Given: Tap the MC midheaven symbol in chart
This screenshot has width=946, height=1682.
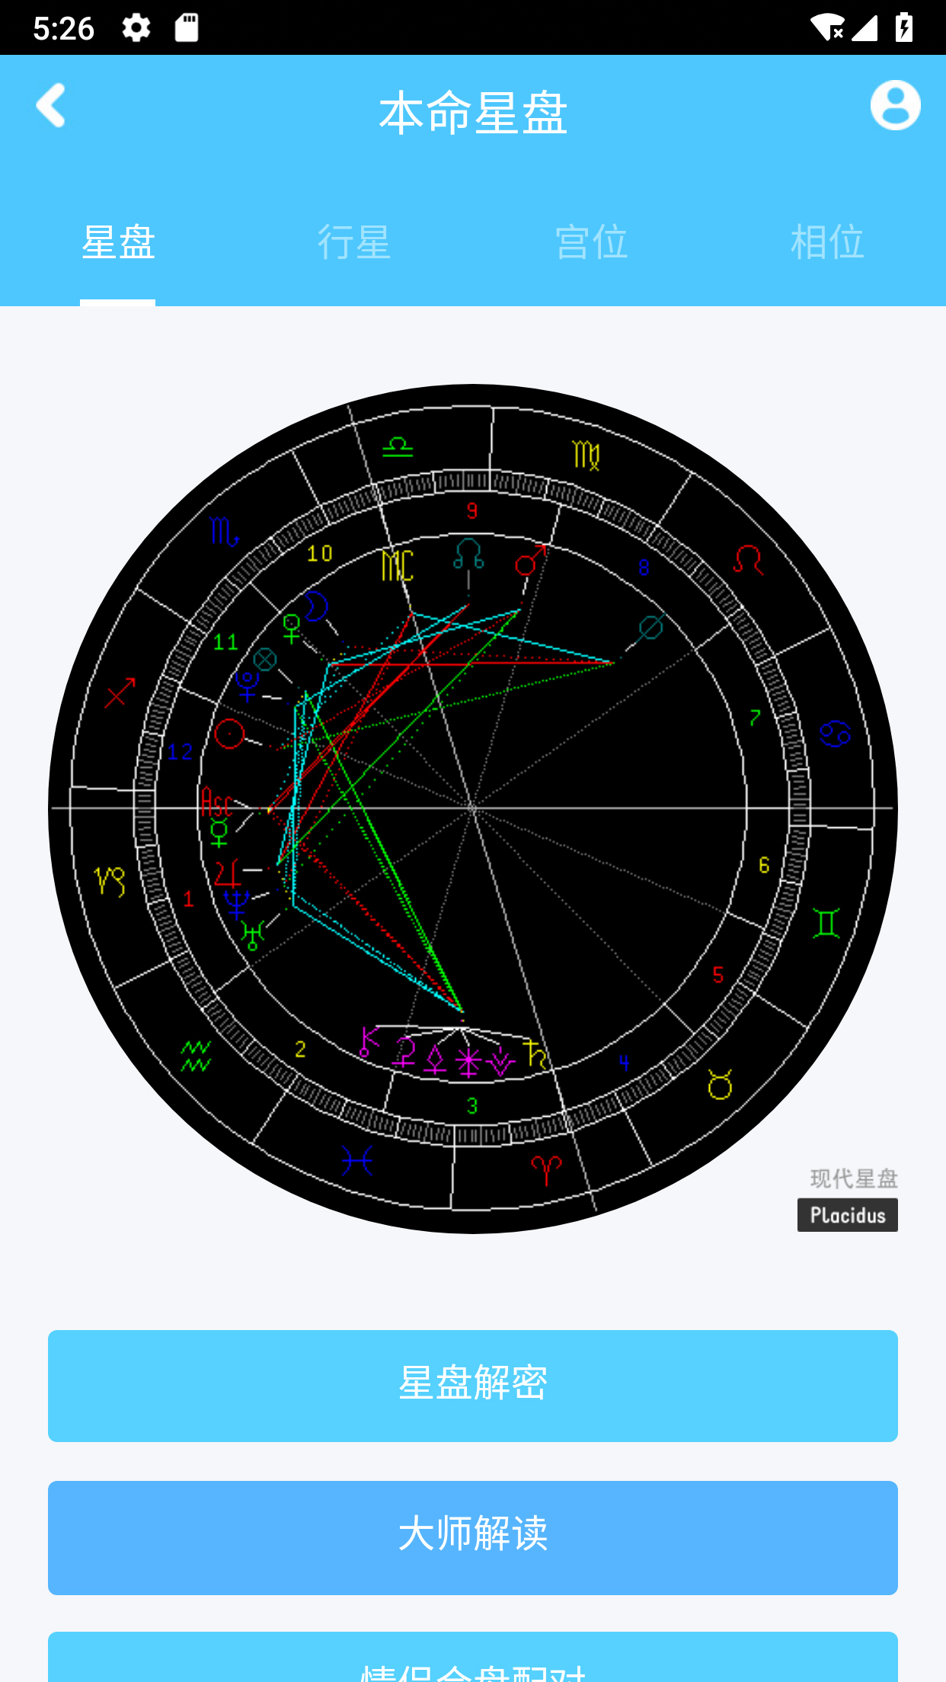Looking at the screenshot, I should click(397, 566).
